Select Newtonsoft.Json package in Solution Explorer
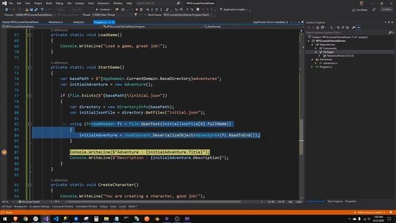This screenshot has height=223, width=396. coord(340,56)
